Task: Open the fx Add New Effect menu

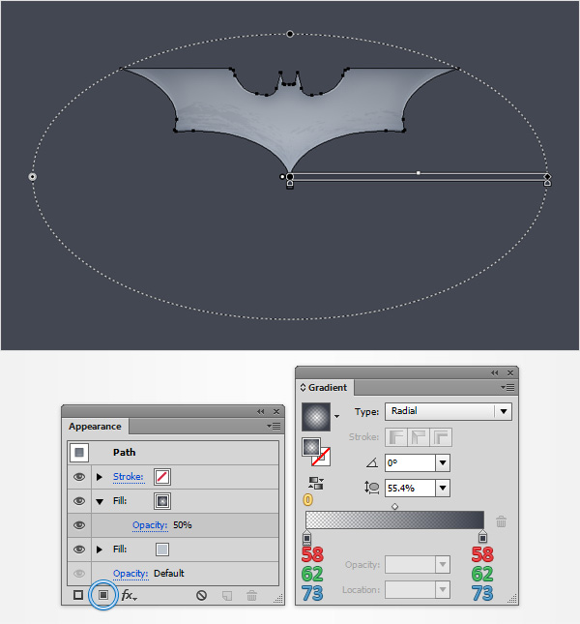Action: coord(130,595)
